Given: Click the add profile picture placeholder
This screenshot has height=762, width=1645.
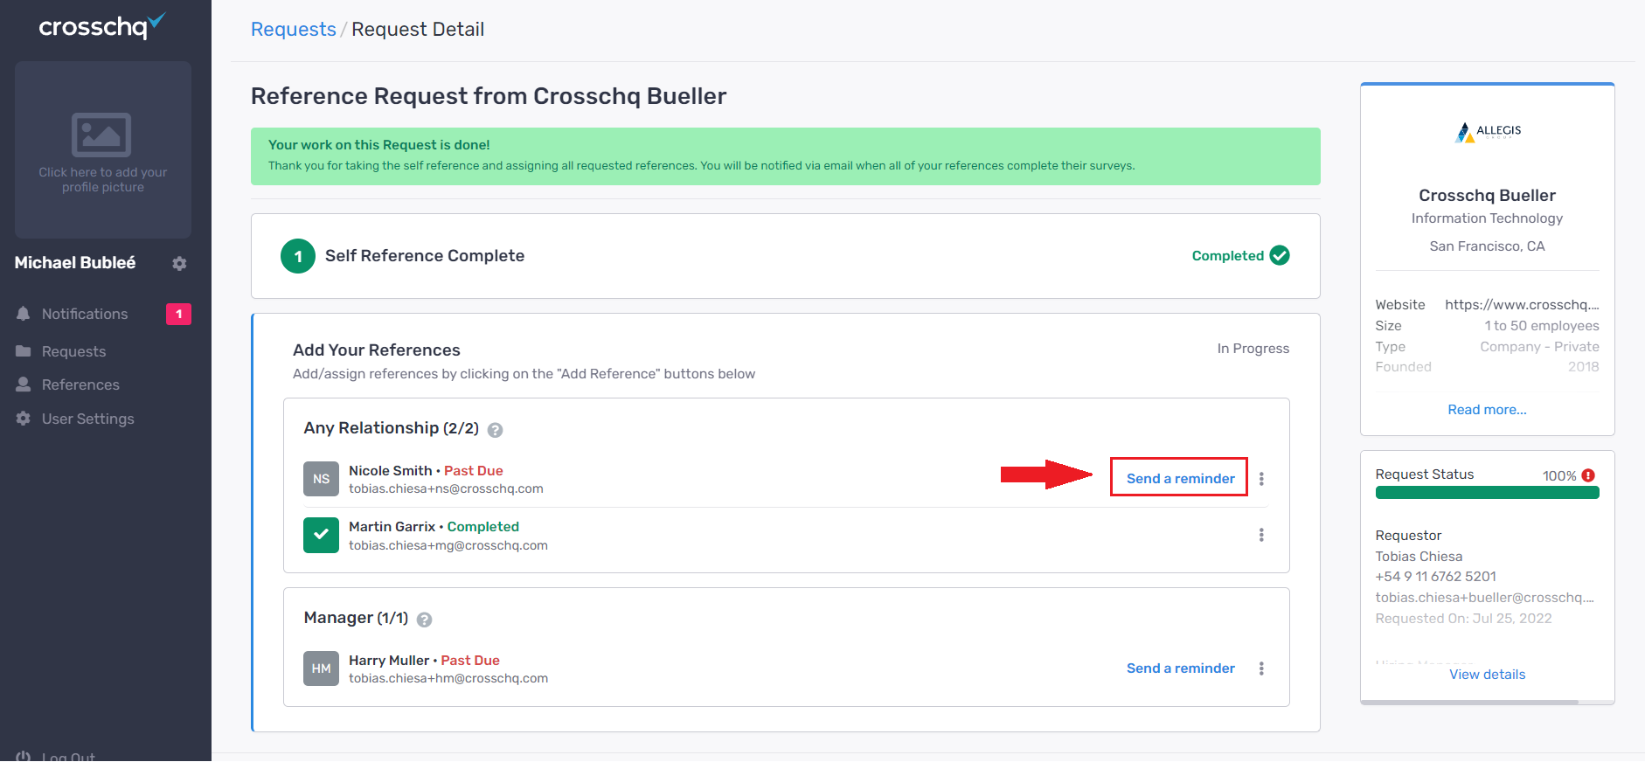Looking at the screenshot, I should (x=103, y=149).
